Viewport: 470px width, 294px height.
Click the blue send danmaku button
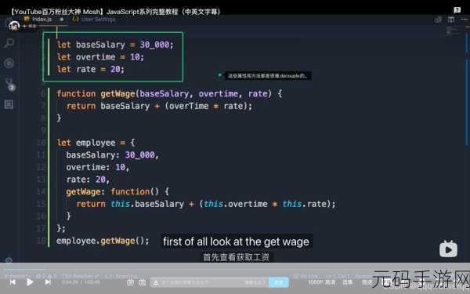(278, 282)
